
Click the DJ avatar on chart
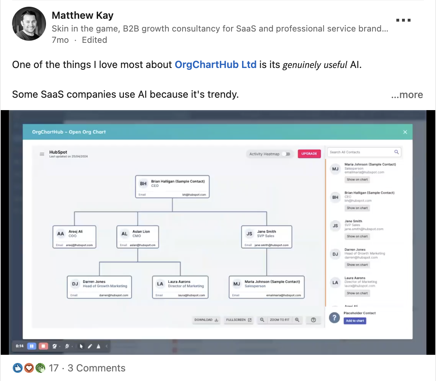pos(75,284)
